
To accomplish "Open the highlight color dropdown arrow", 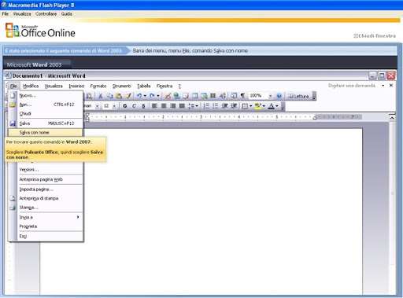I will point(264,106).
